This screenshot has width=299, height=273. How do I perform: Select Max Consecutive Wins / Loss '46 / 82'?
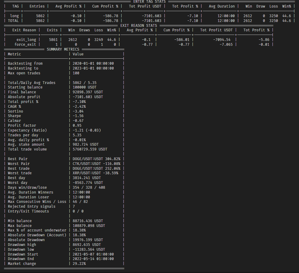pyautogui.click(x=80, y=202)
